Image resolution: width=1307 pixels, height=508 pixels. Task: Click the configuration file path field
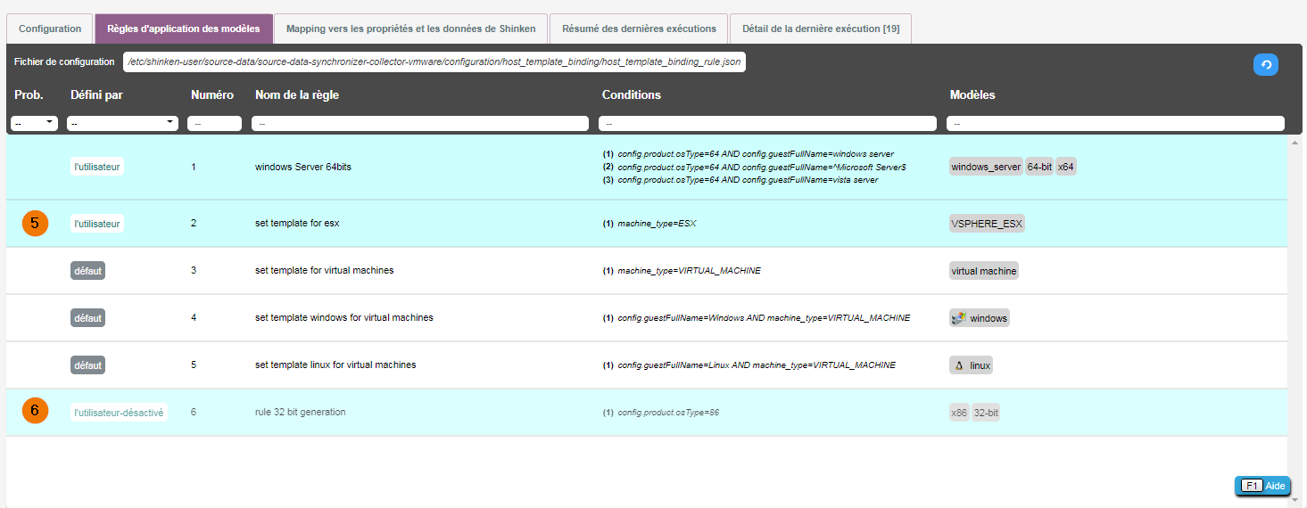434,61
